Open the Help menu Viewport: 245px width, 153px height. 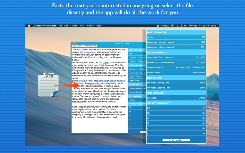point(99,26)
